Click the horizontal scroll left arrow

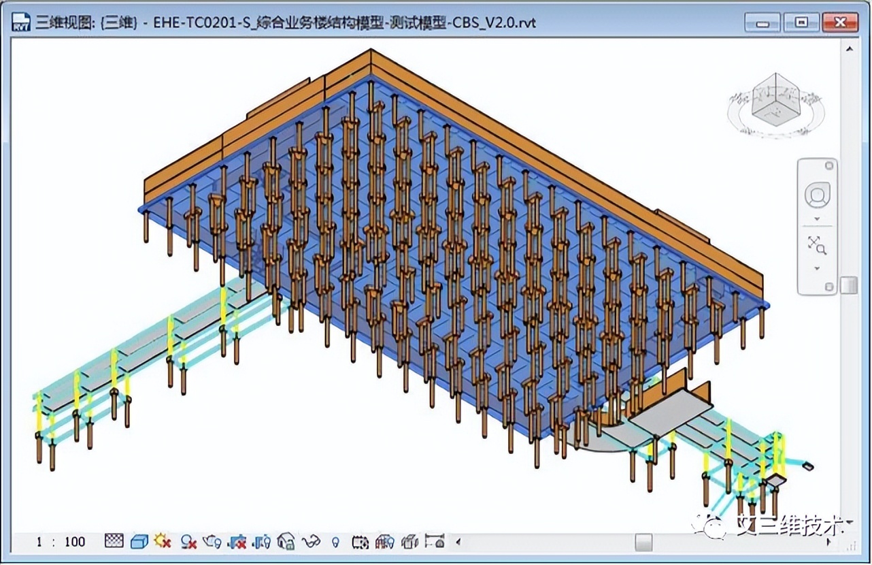pyautogui.click(x=457, y=542)
